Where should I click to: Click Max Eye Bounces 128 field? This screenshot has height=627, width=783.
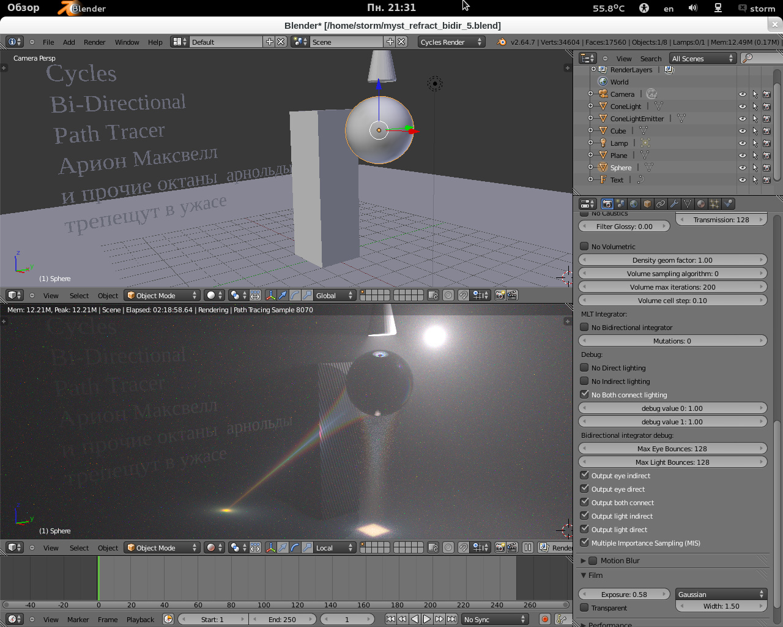click(672, 448)
